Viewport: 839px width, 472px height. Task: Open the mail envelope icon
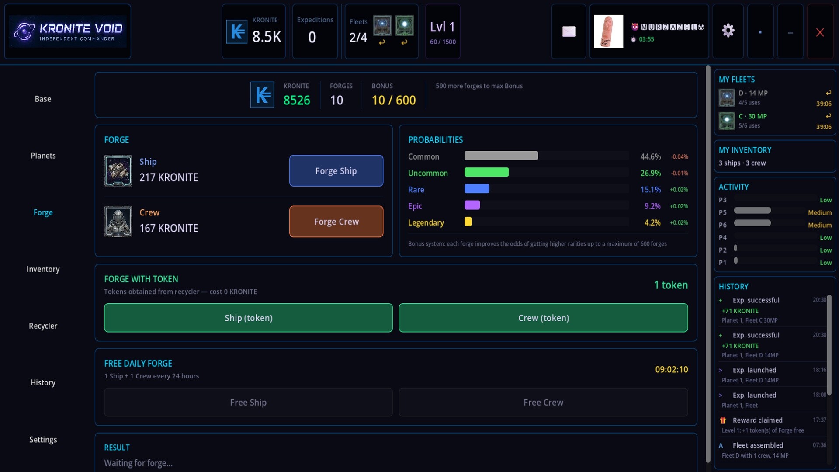coord(569,31)
